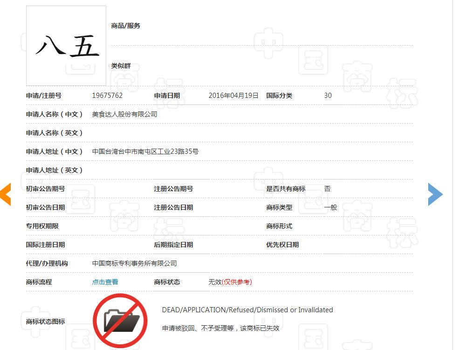
Task: Open the 八五 trademark image thumbnail
Action: point(66,46)
